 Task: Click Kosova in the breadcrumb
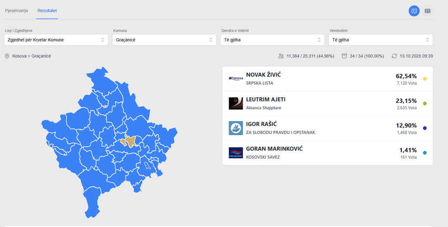(x=20, y=56)
